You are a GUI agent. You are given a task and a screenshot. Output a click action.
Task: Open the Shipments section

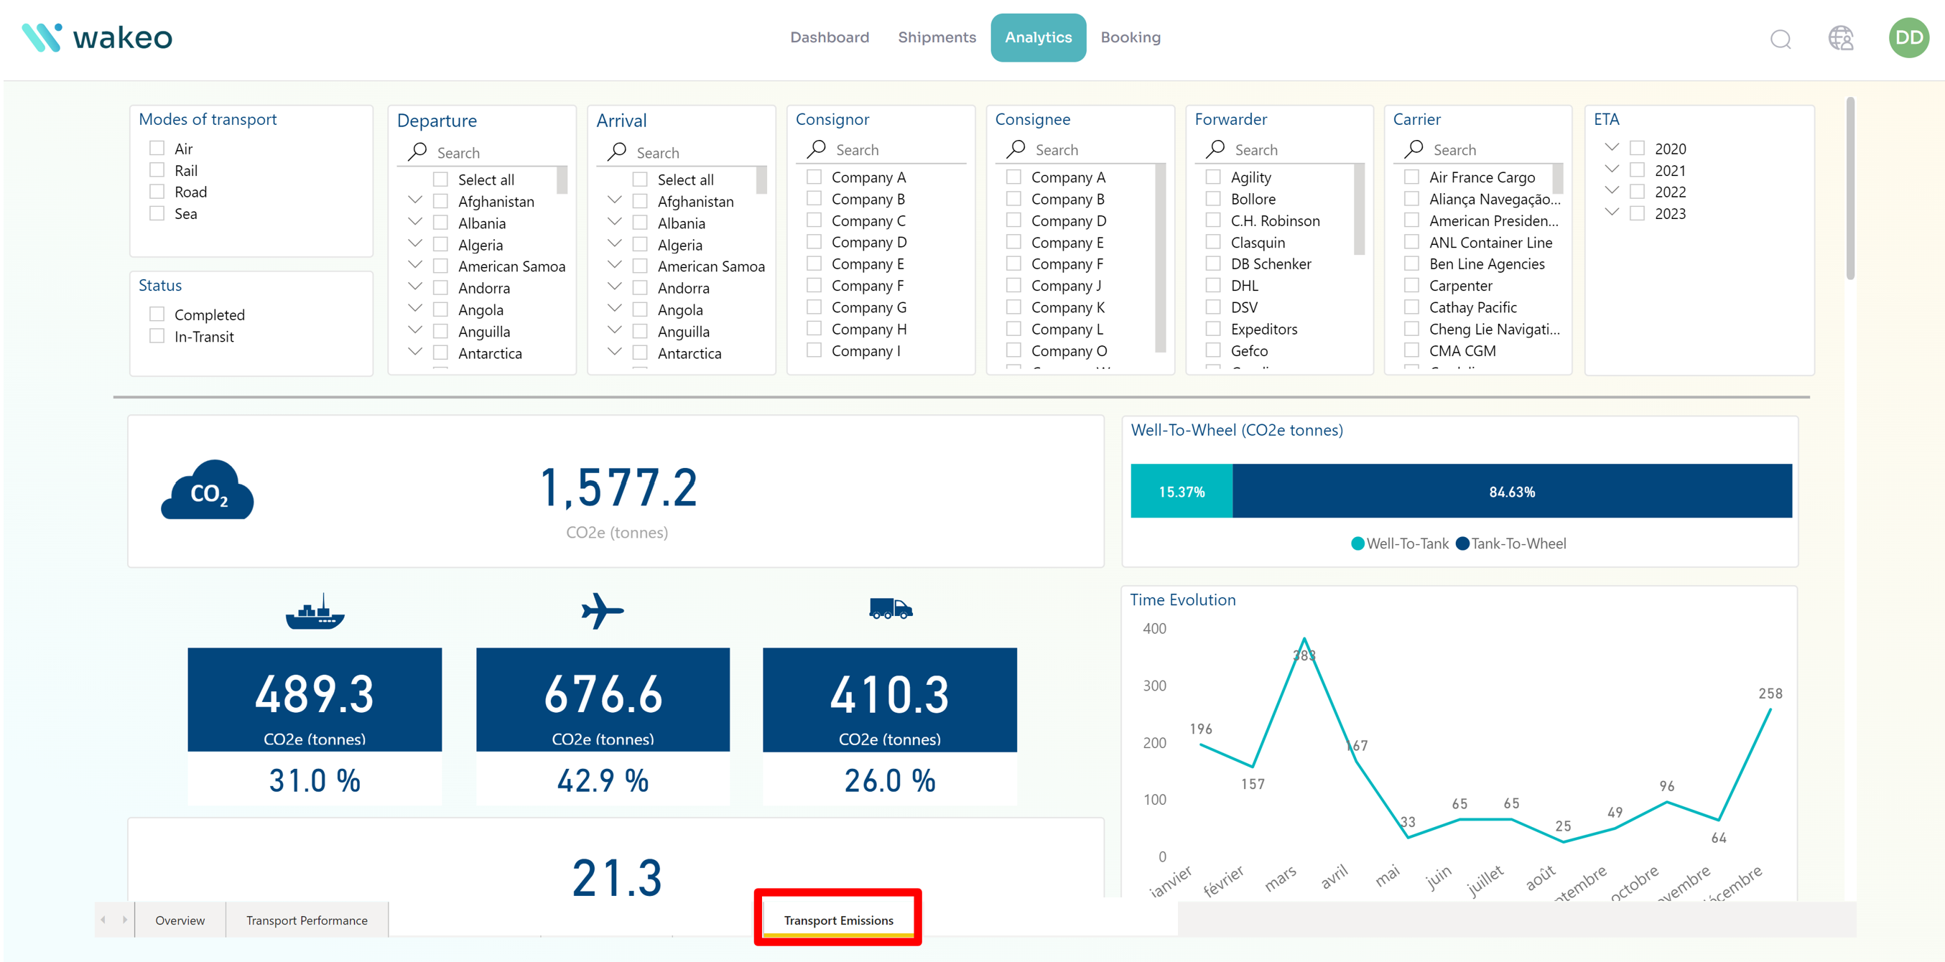coord(937,37)
